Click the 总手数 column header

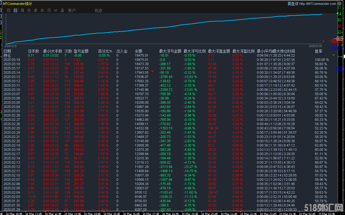34,51
